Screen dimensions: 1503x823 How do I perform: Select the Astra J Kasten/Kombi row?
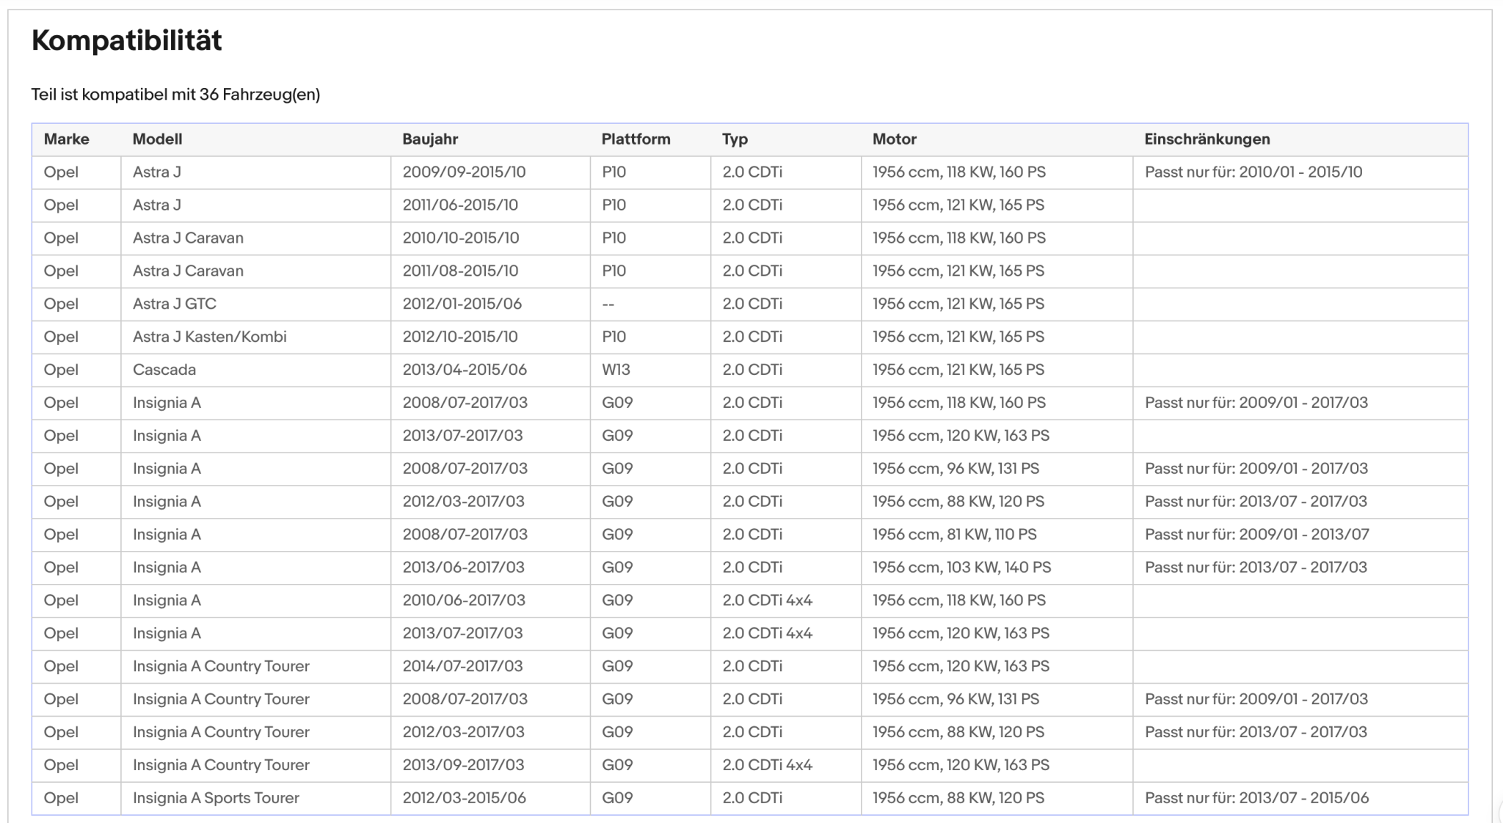point(750,337)
